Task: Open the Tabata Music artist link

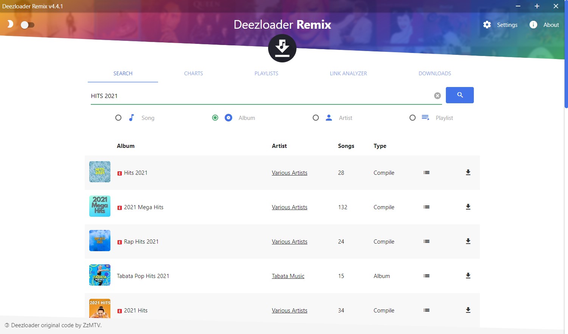Action: [288, 276]
